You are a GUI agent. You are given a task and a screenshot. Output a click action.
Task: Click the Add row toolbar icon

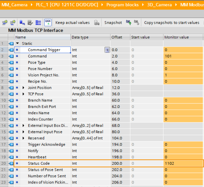[12, 23]
